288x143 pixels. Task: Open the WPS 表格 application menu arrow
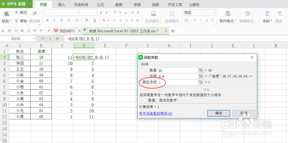(30, 4)
